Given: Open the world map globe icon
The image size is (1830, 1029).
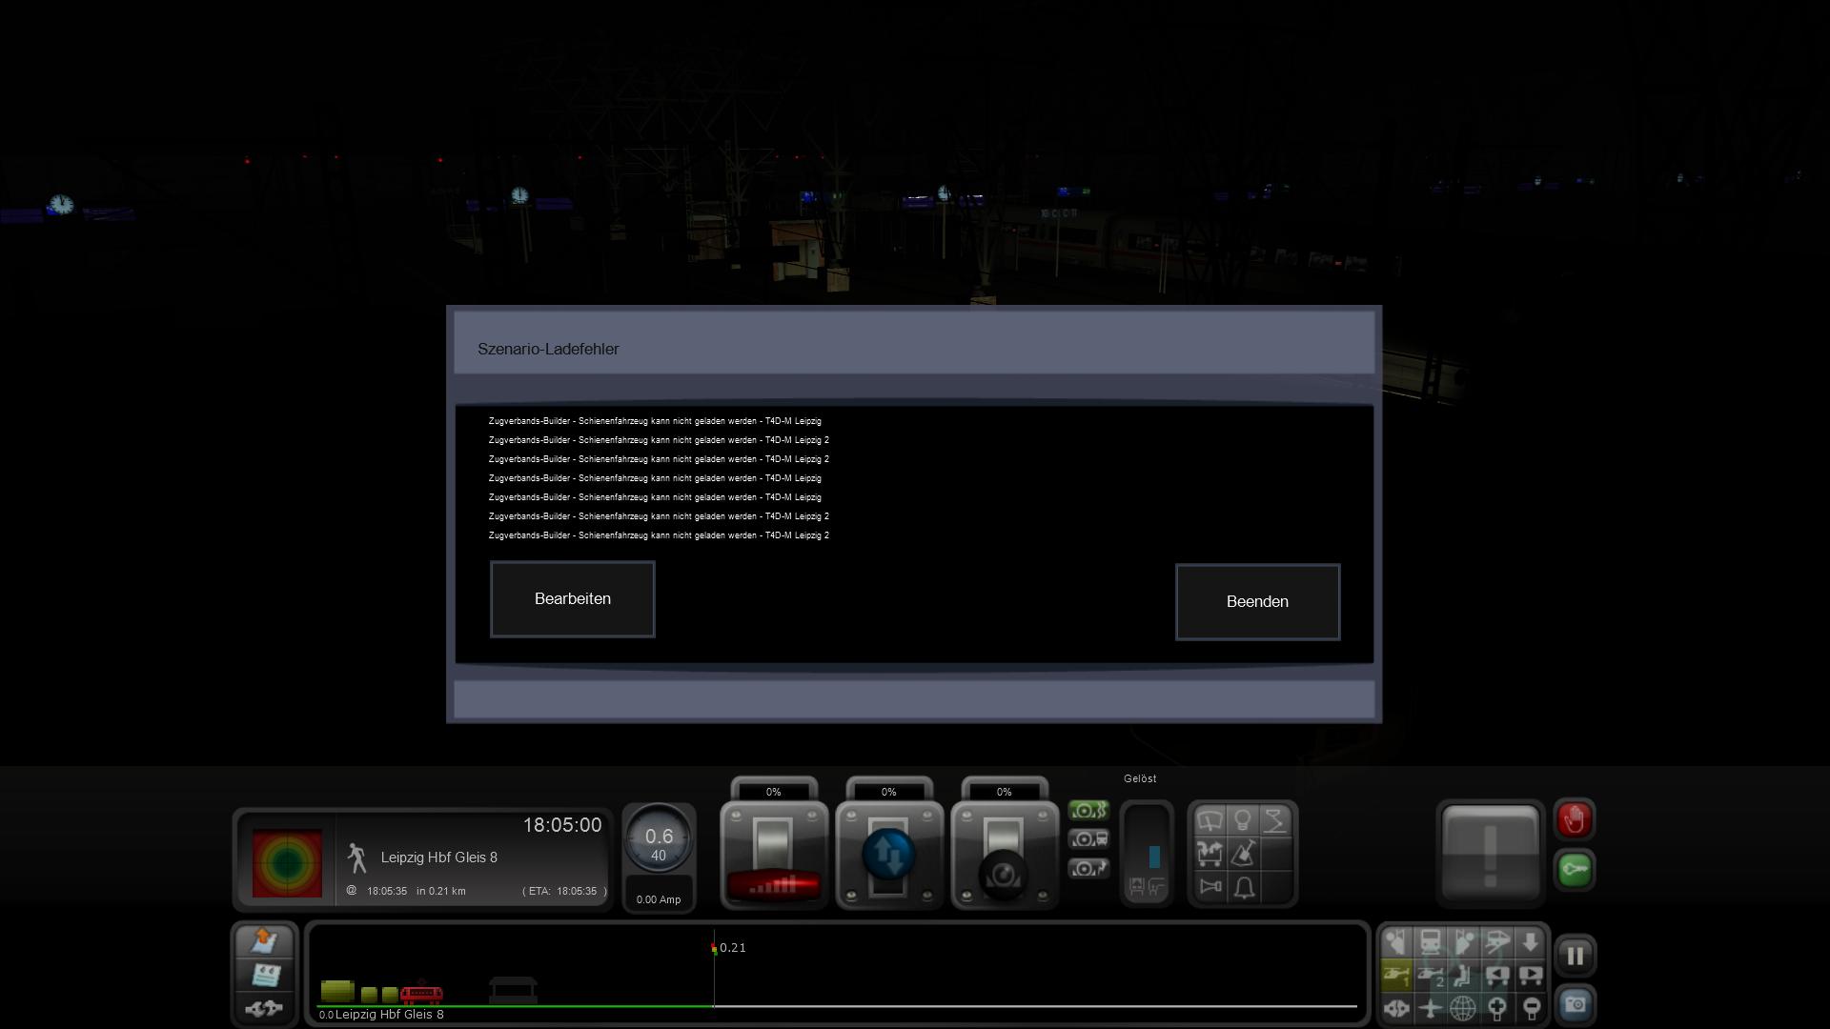Looking at the screenshot, I should click(1462, 1007).
